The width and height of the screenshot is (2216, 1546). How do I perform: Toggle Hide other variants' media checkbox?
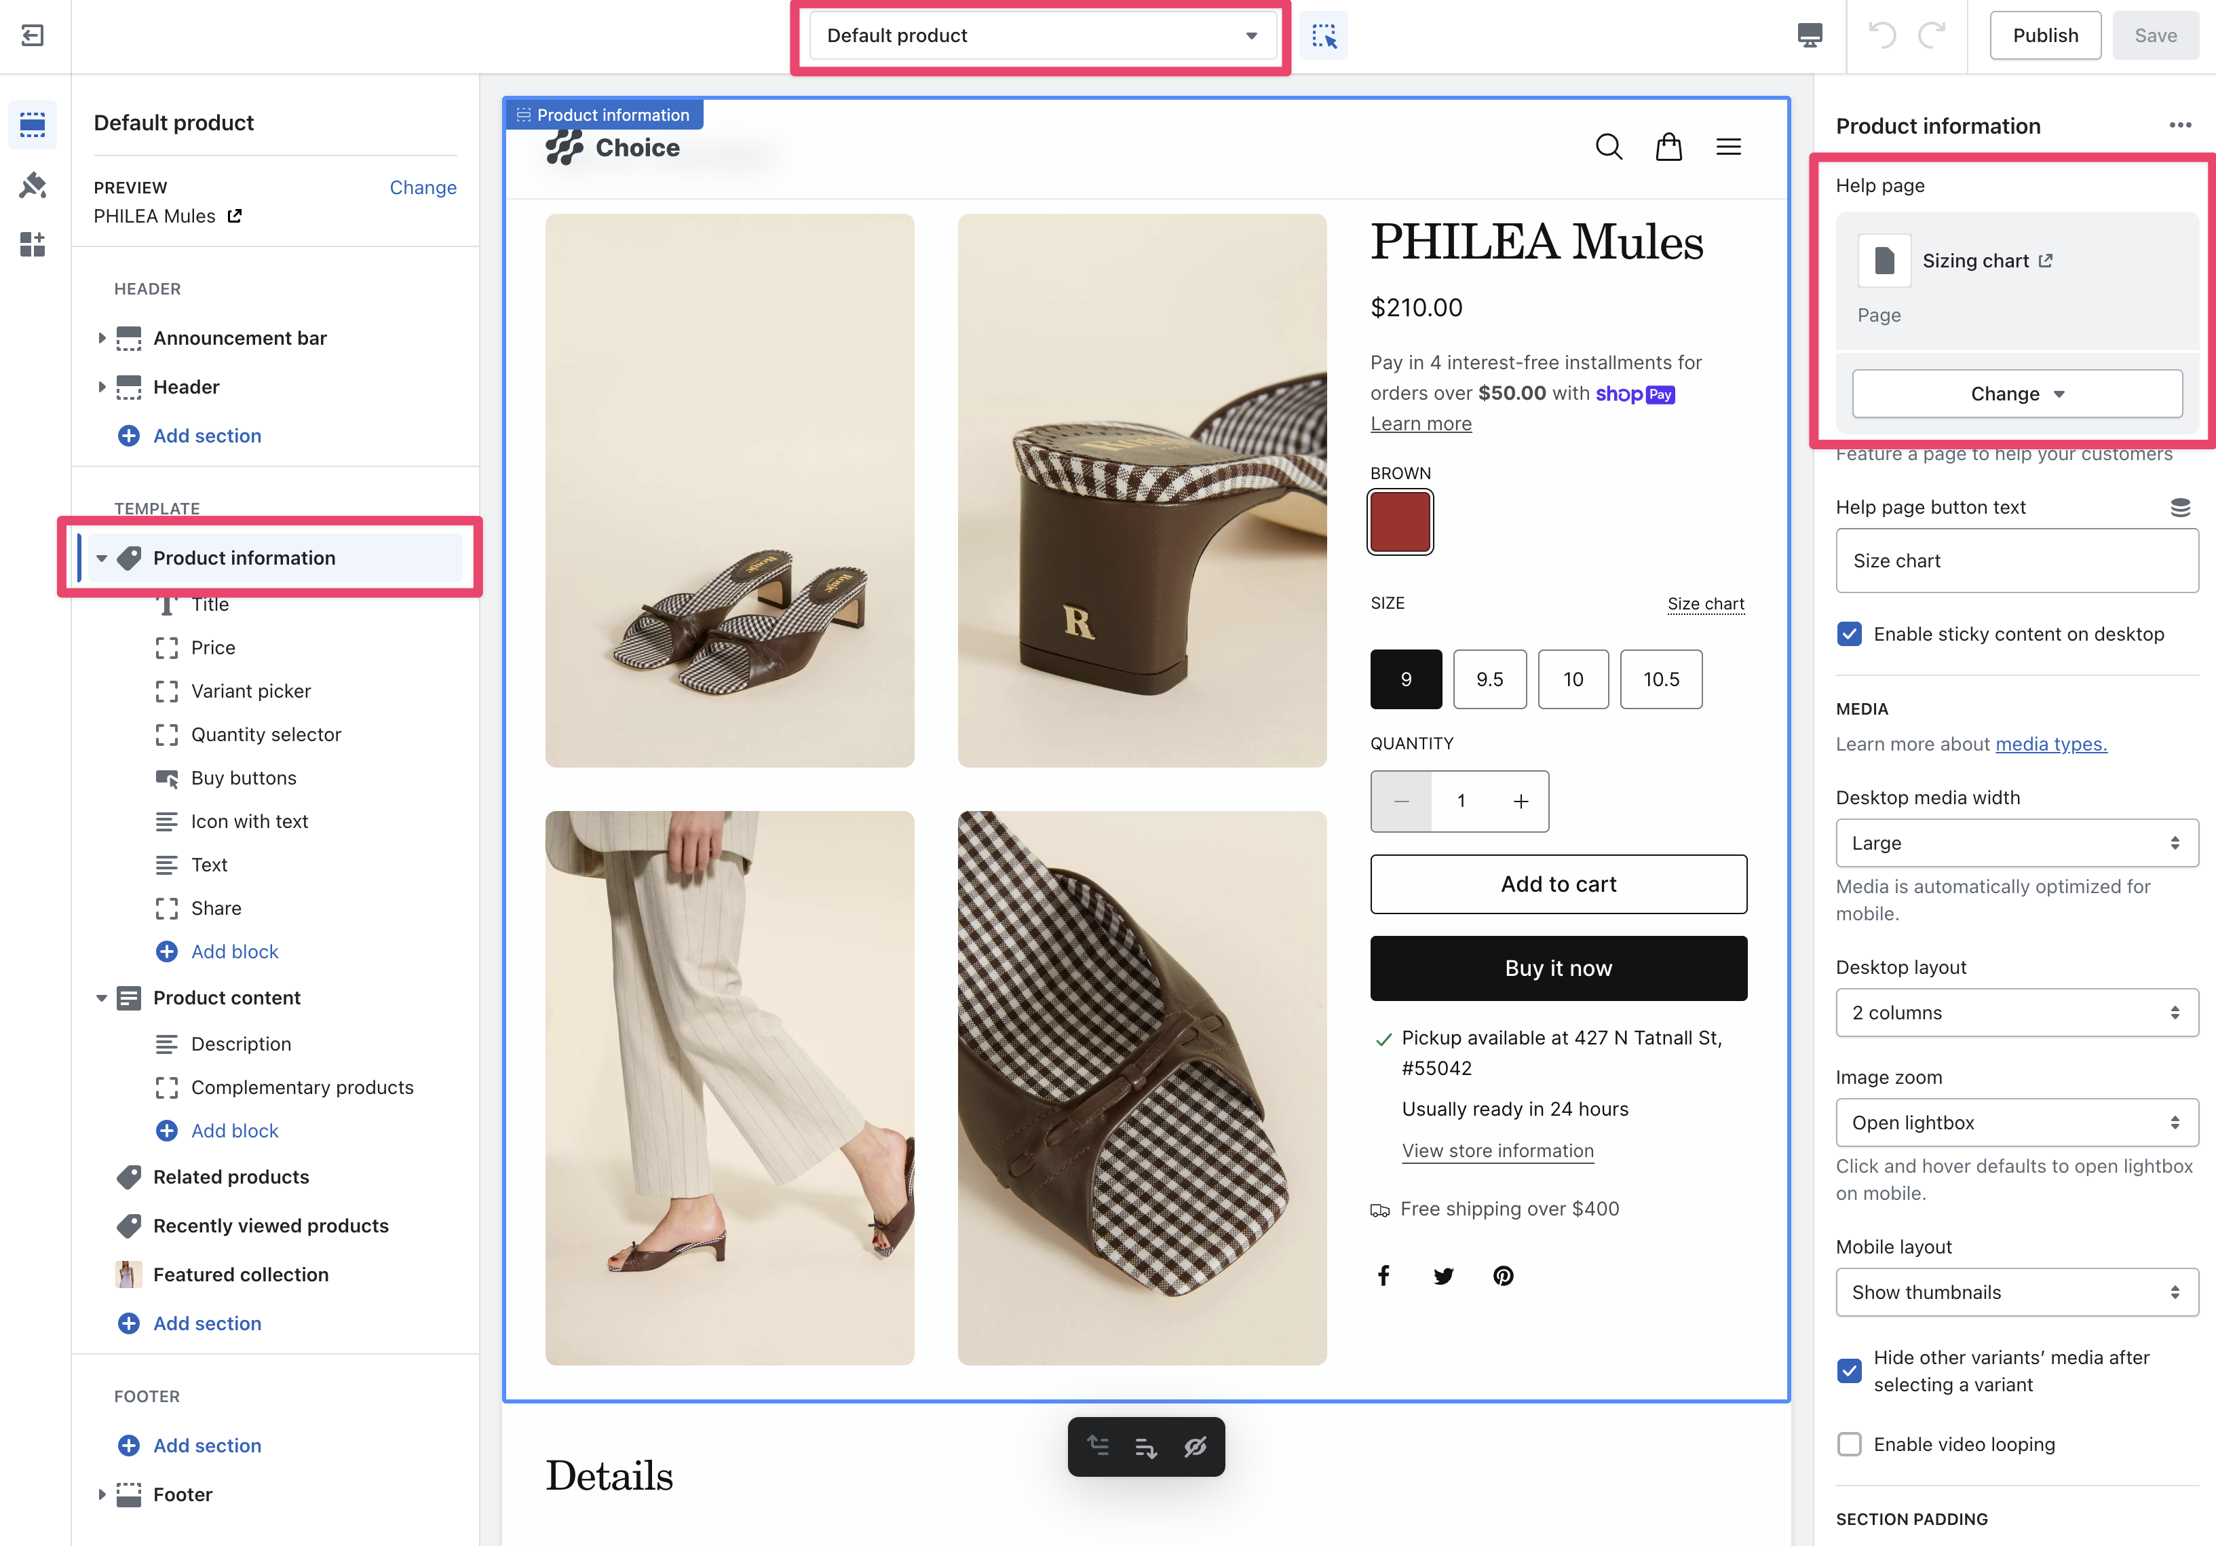click(x=1849, y=1370)
